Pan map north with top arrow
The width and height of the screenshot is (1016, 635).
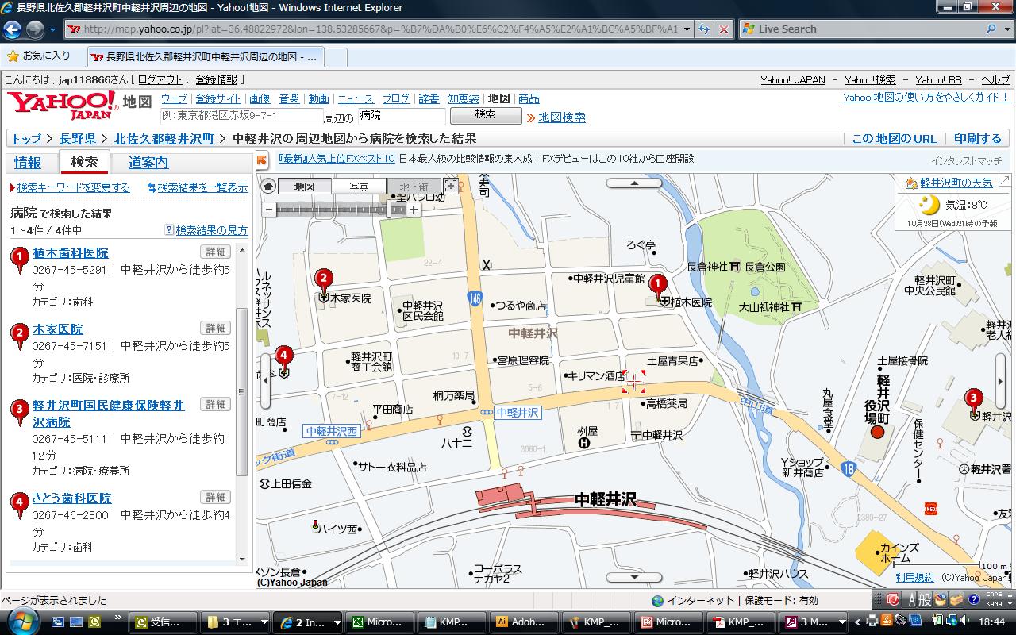coord(634,183)
